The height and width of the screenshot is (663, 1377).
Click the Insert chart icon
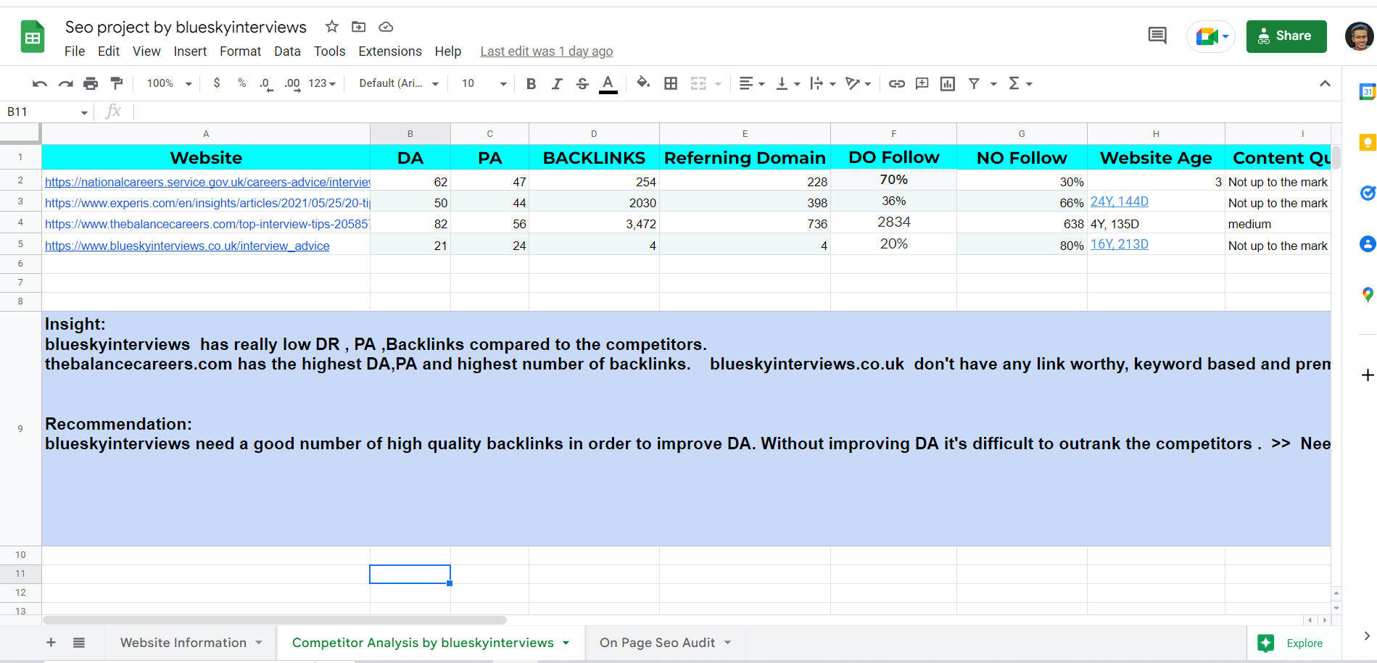tap(948, 84)
